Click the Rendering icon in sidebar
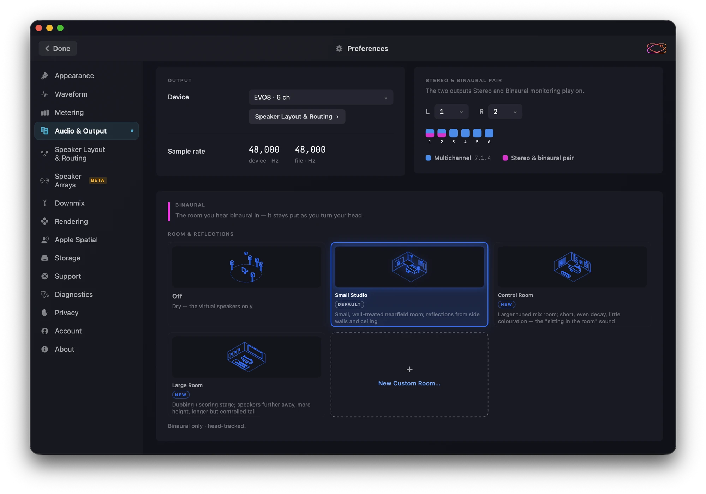This screenshot has height=494, width=706. coord(44,221)
